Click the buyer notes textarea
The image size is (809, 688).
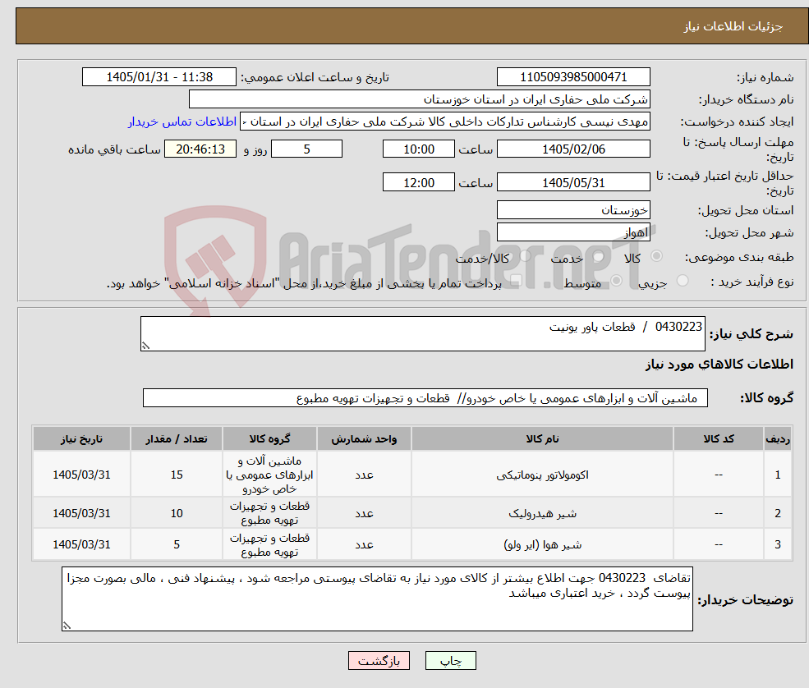pyautogui.click(x=377, y=599)
